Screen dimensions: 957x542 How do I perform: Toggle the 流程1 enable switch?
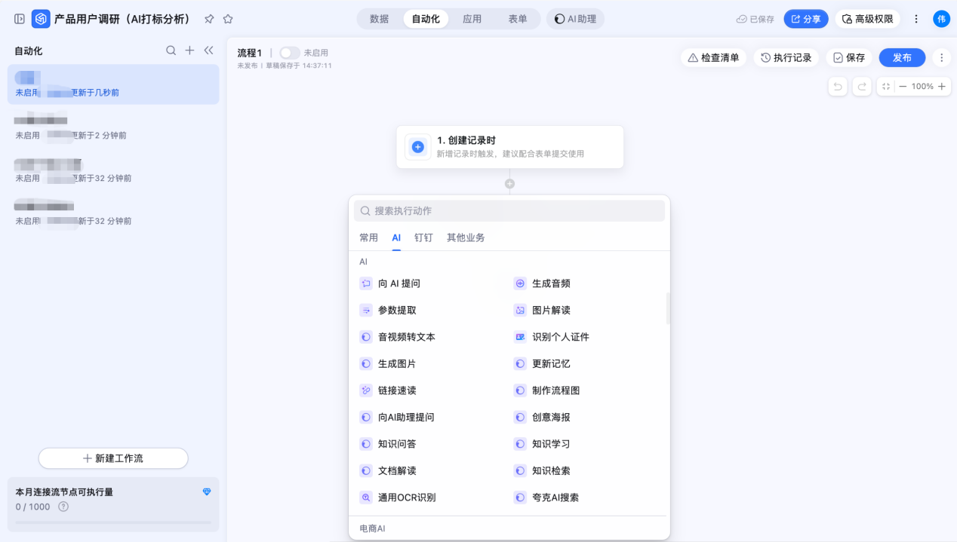pyautogui.click(x=289, y=53)
